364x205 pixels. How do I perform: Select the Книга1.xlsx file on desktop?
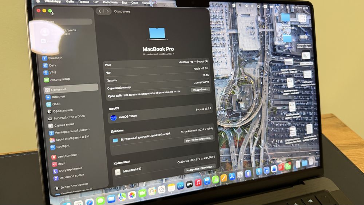[x=302, y=21]
